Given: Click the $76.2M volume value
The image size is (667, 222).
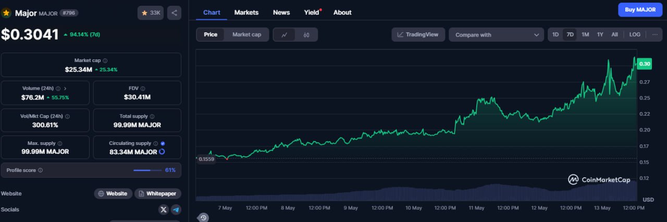Looking at the screenshot, I should tap(33, 97).
